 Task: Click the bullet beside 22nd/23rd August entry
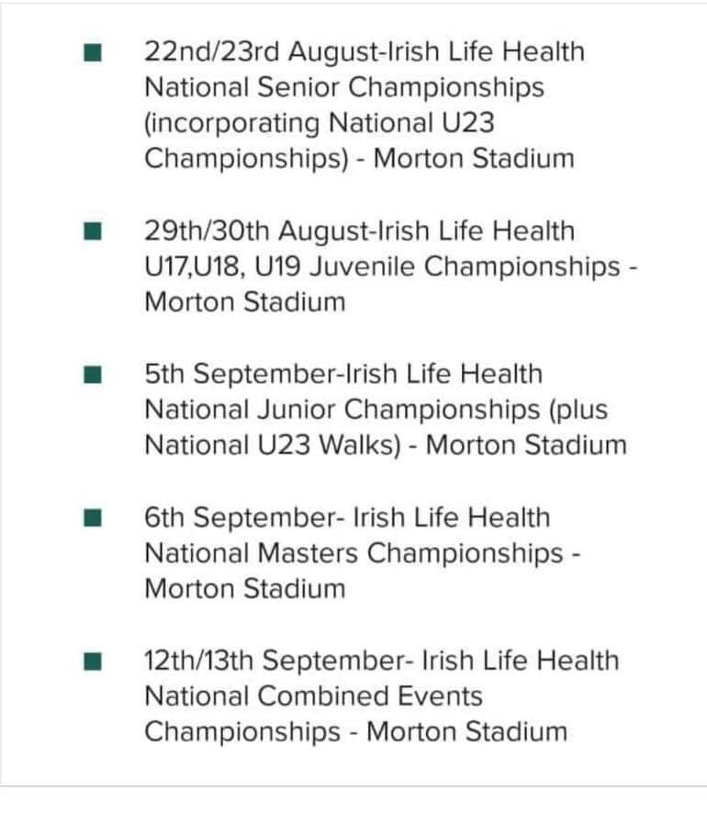(93, 53)
